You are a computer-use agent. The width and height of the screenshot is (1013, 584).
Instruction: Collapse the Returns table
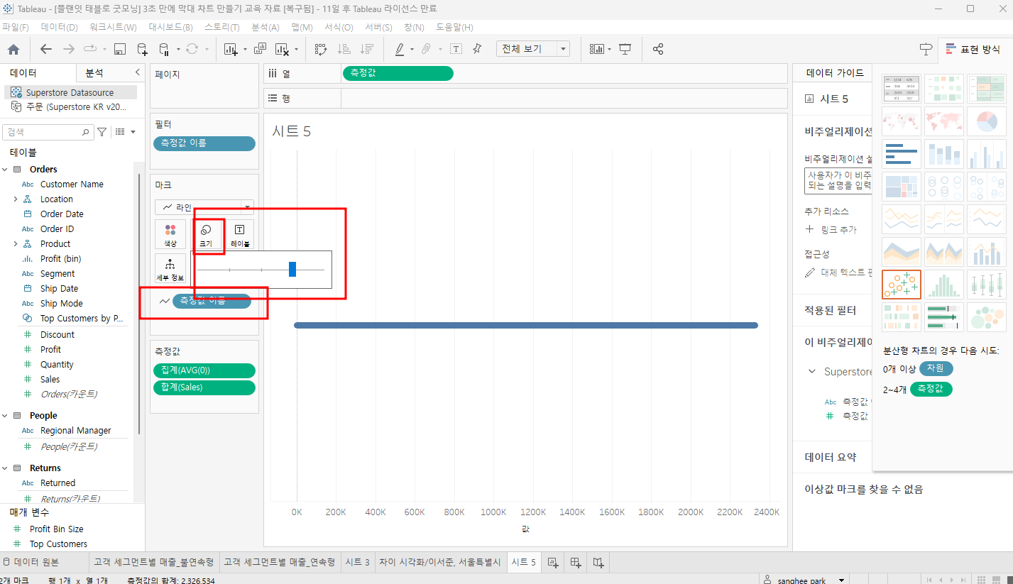pyautogui.click(x=5, y=468)
